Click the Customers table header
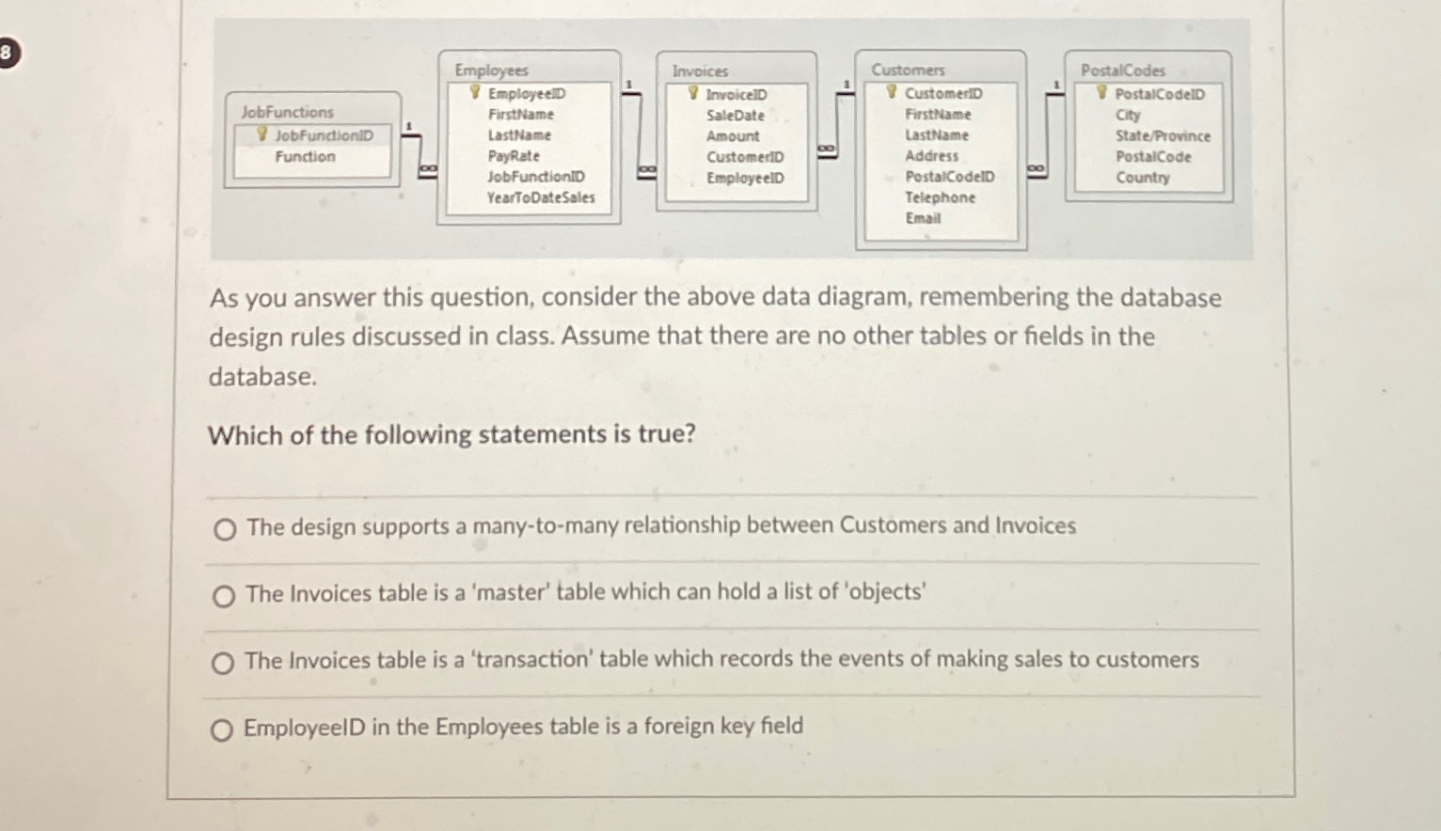1441x831 pixels. point(909,70)
